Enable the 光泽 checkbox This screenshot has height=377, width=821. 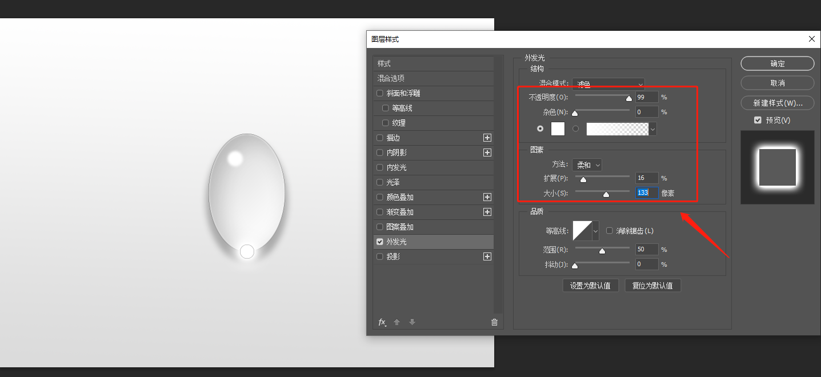380,182
